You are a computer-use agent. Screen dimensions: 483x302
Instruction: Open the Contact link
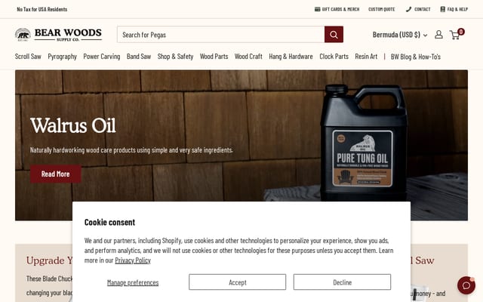click(x=418, y=9)
